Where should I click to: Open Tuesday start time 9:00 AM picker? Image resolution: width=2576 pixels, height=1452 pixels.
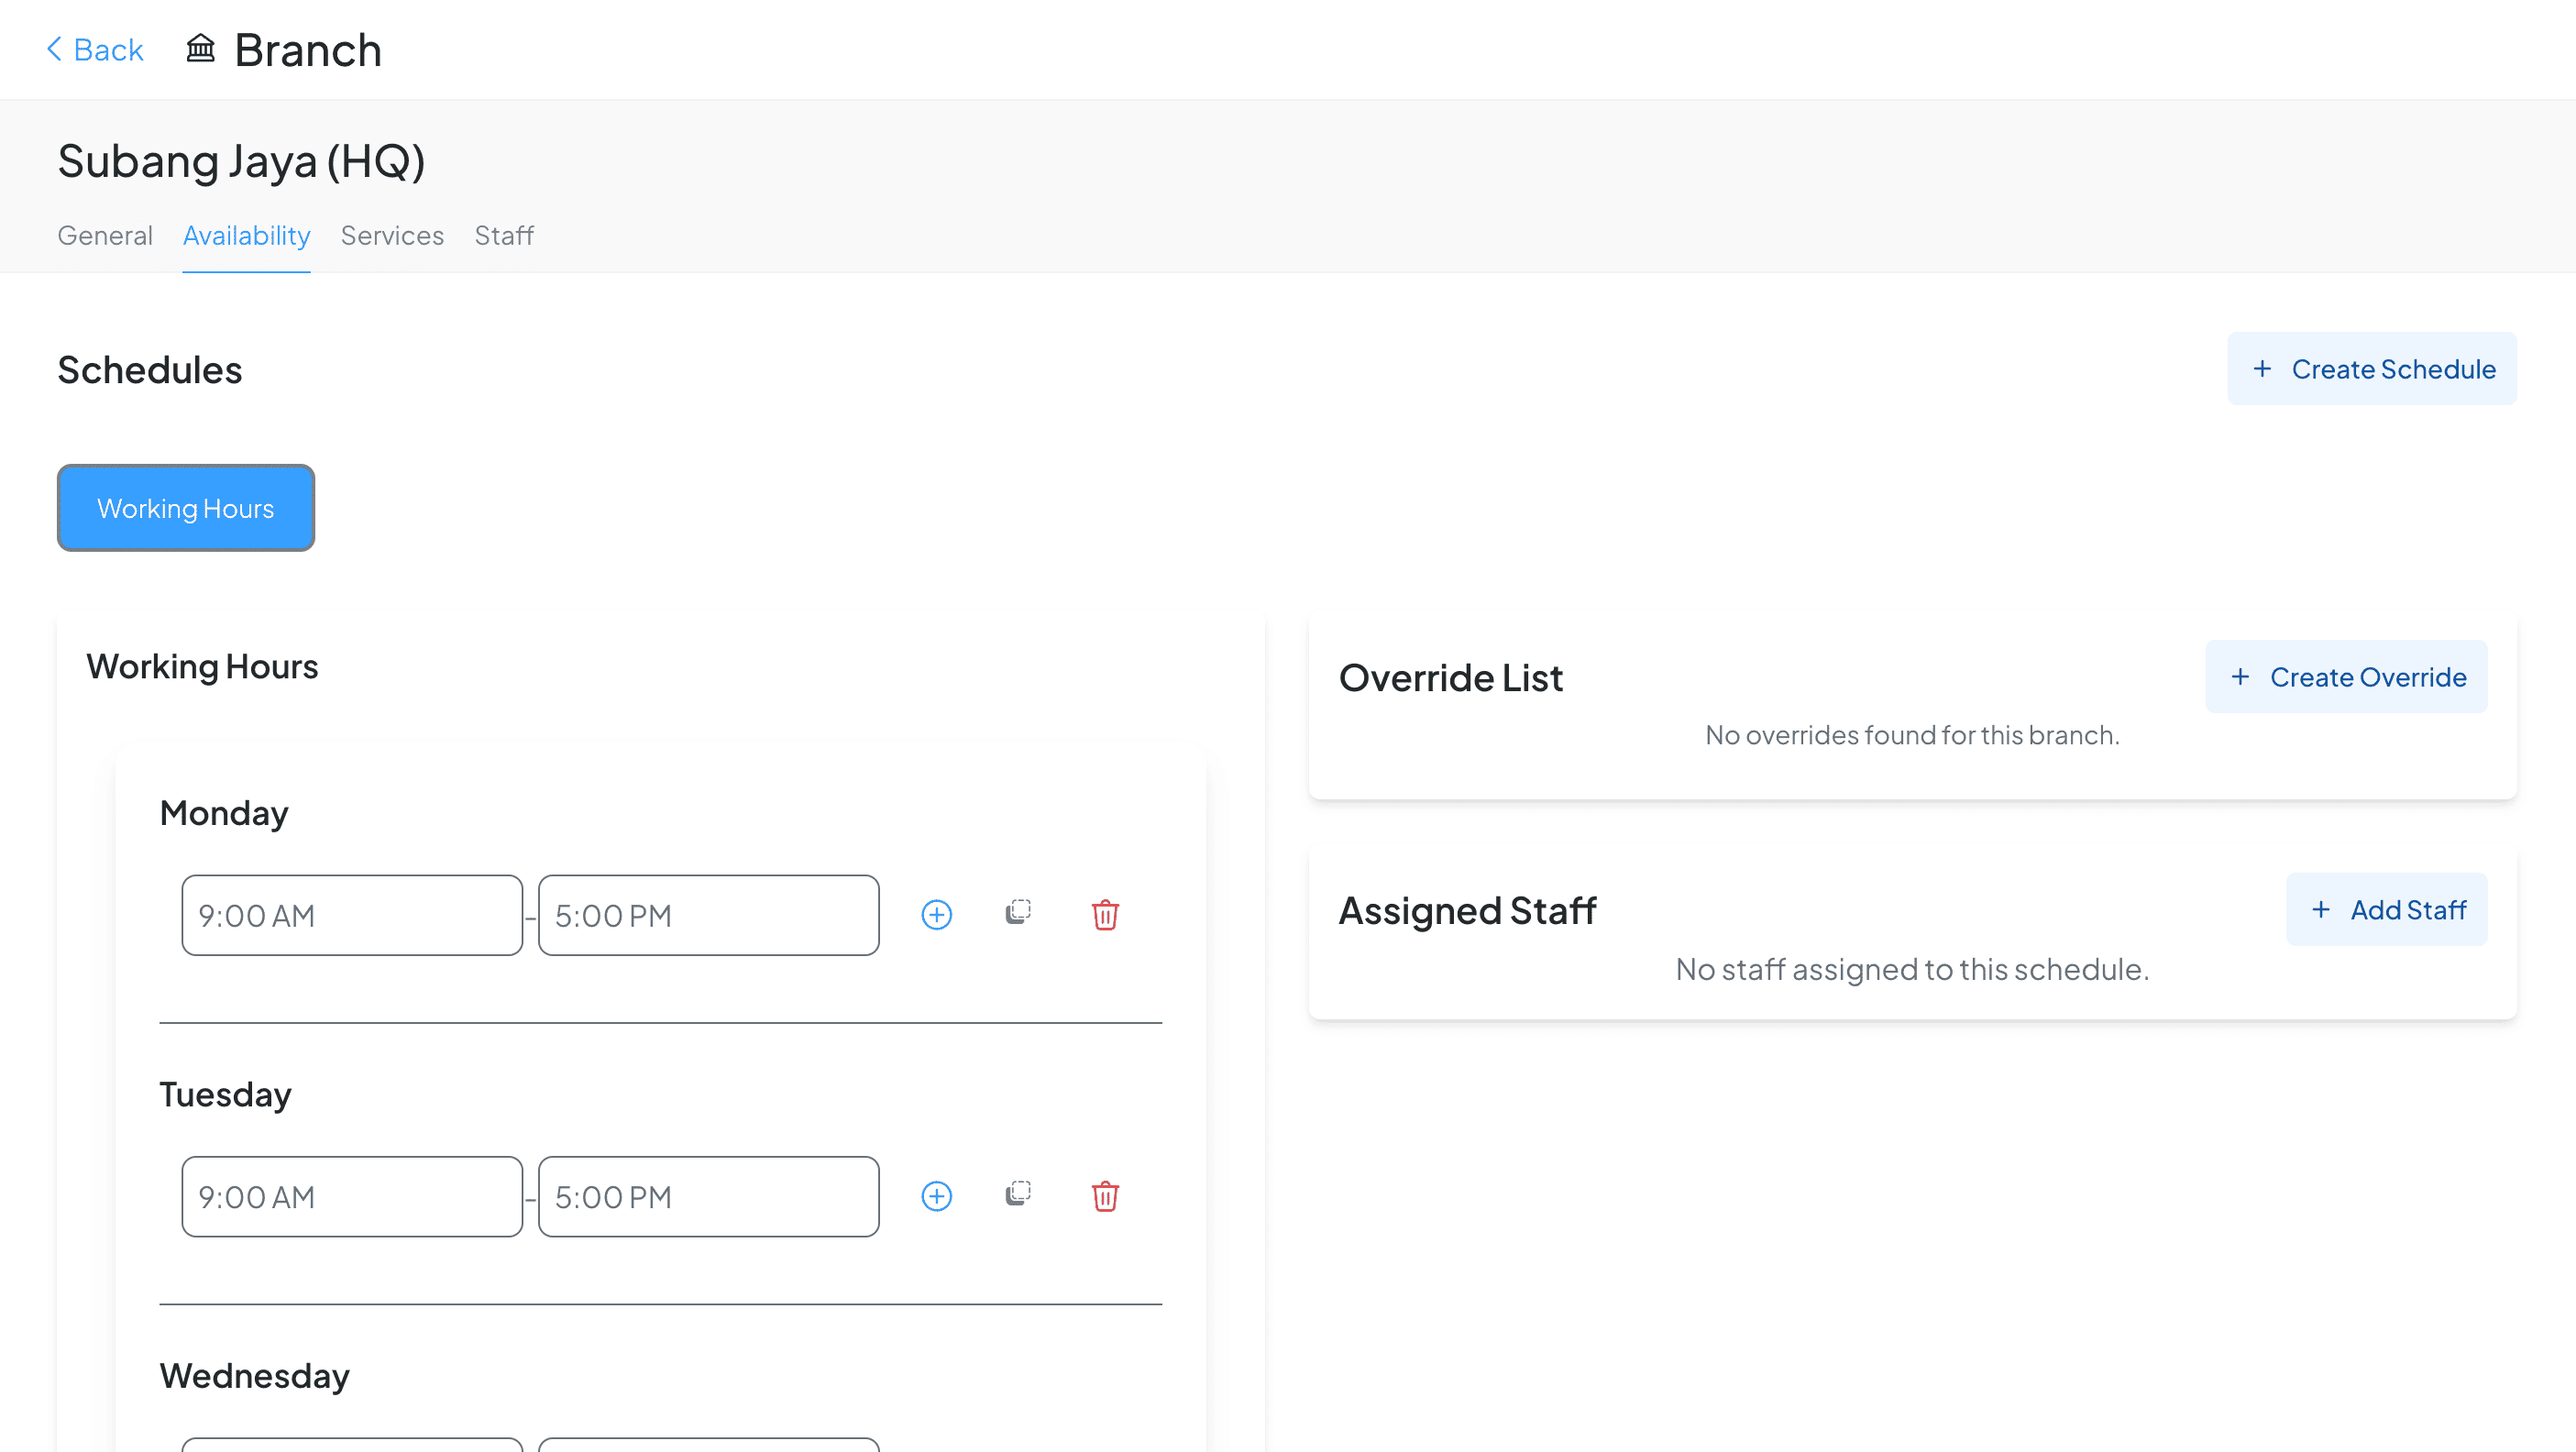point(352,1196)
